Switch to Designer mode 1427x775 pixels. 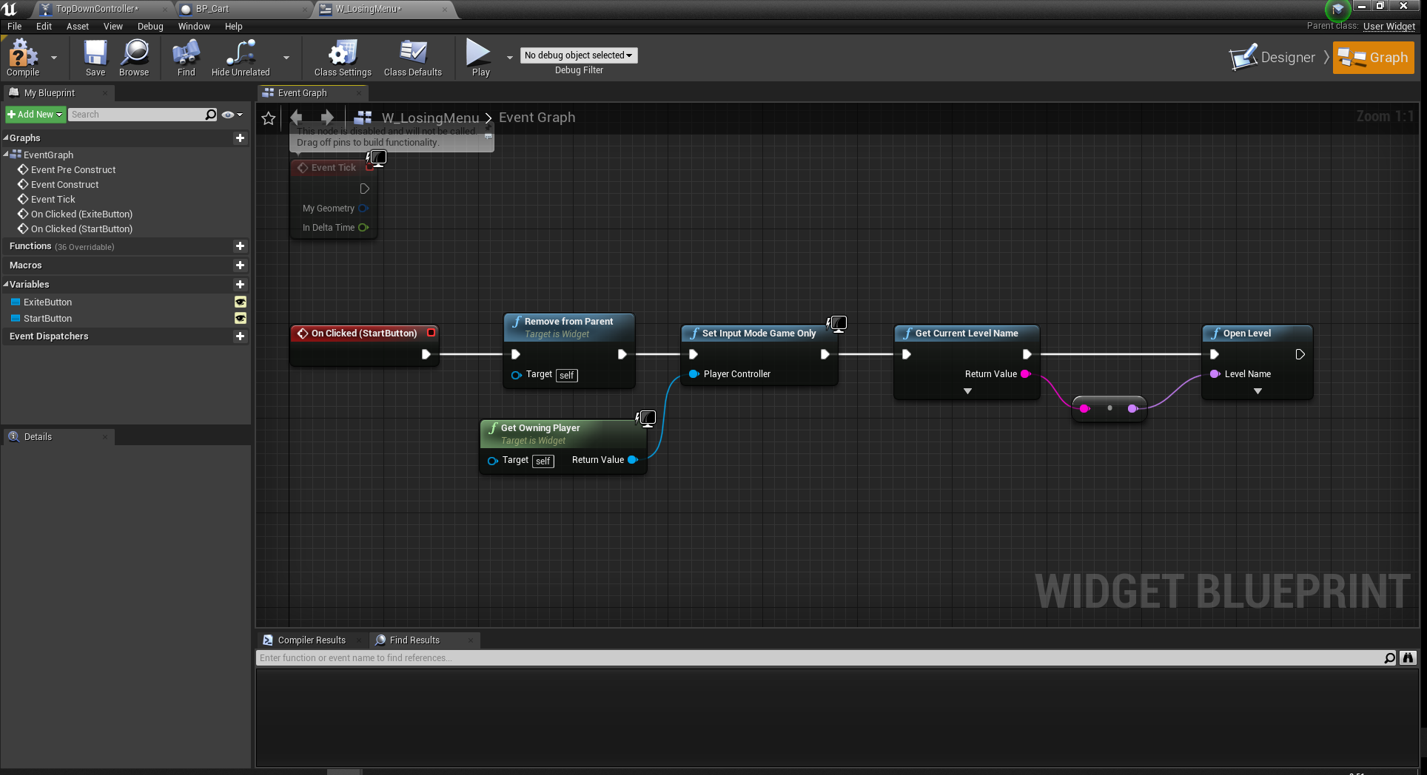pos(1273,58)
